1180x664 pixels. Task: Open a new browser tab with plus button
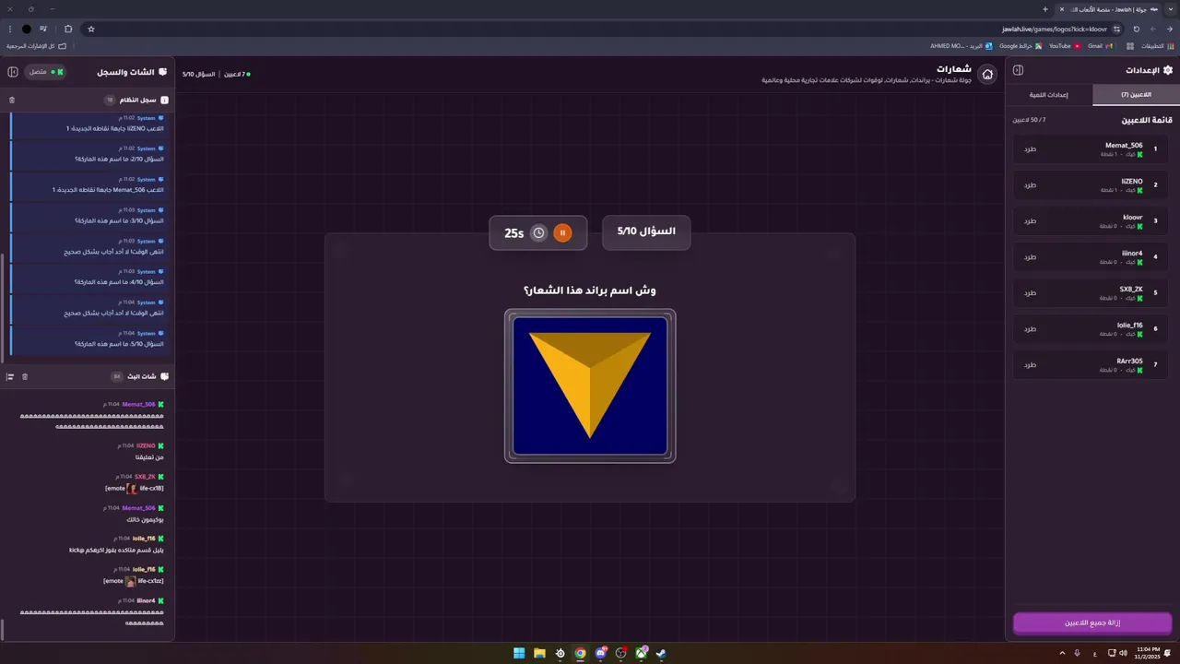tap(1044, 9)
